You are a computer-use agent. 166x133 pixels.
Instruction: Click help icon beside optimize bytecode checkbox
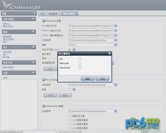[x=74, y=50]
